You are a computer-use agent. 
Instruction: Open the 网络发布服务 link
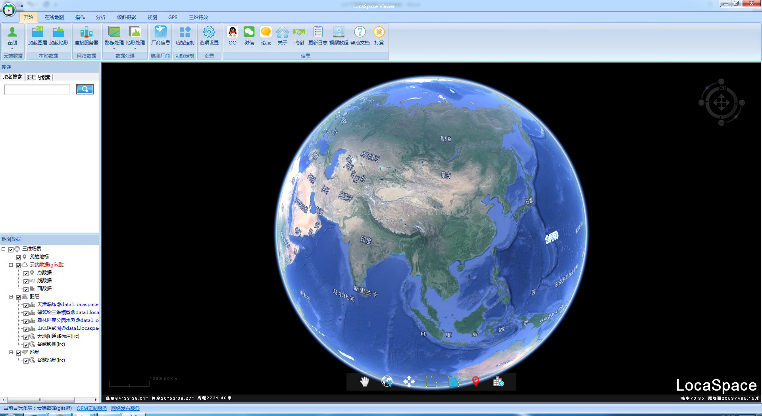point(125,408)
